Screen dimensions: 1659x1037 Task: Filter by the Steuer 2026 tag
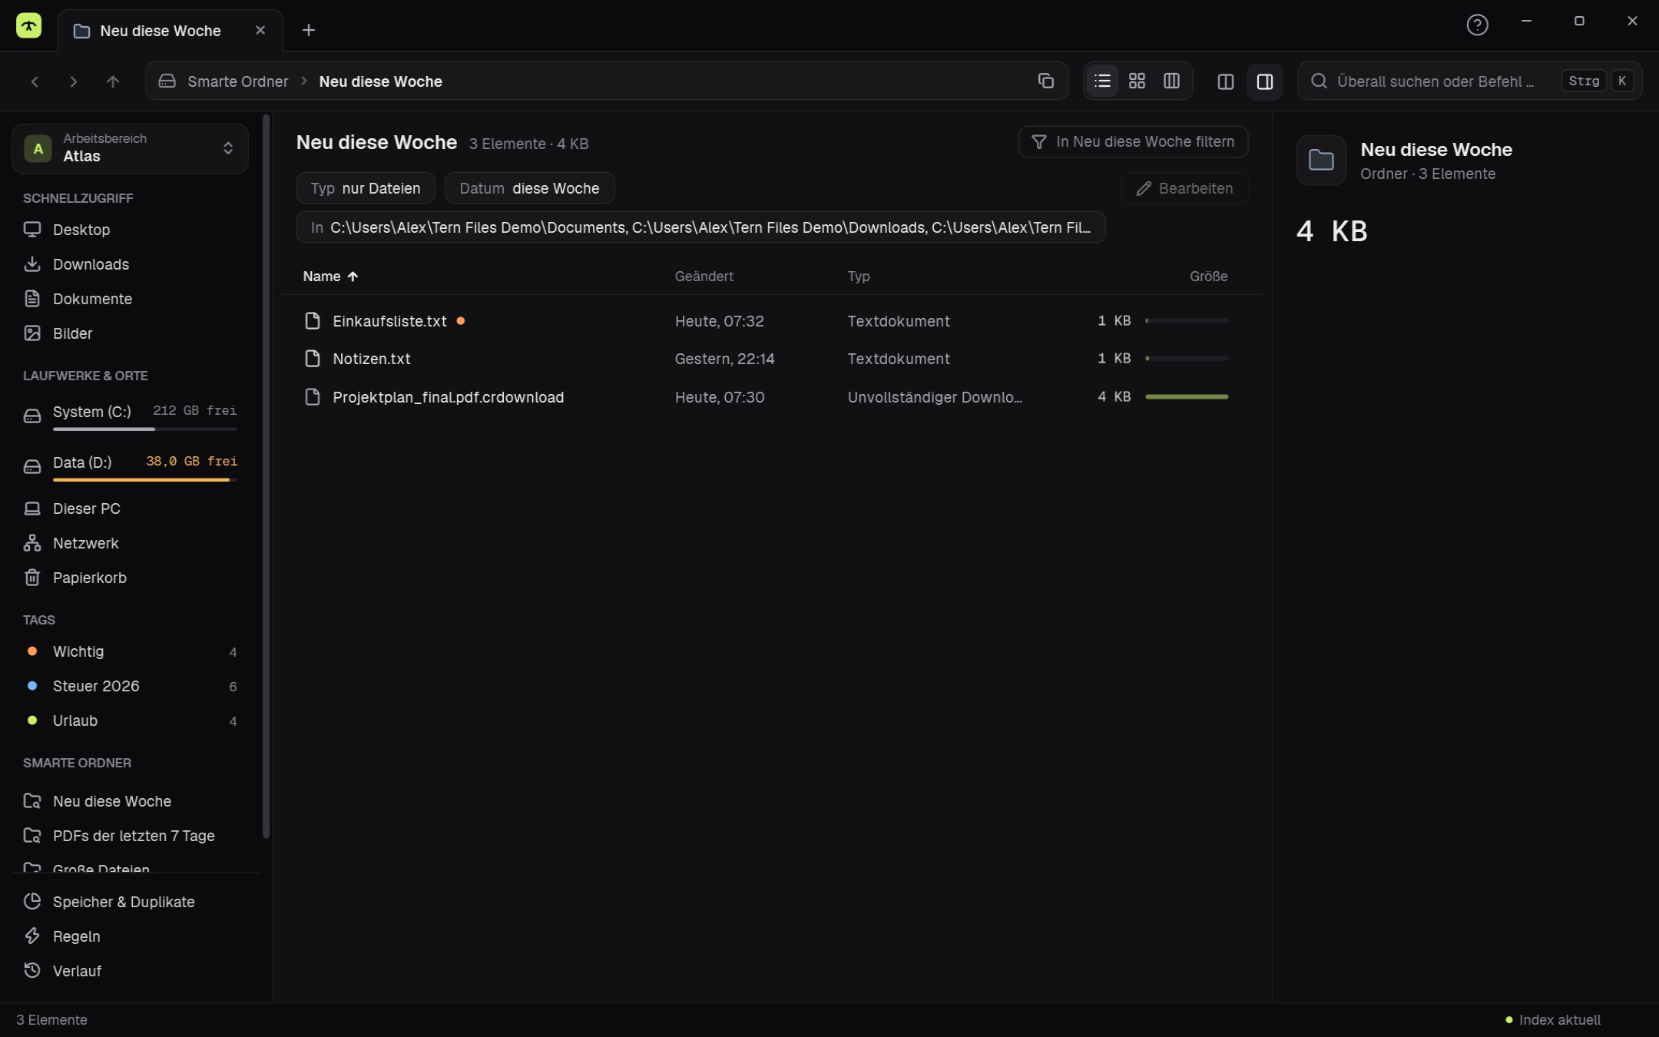130,686
